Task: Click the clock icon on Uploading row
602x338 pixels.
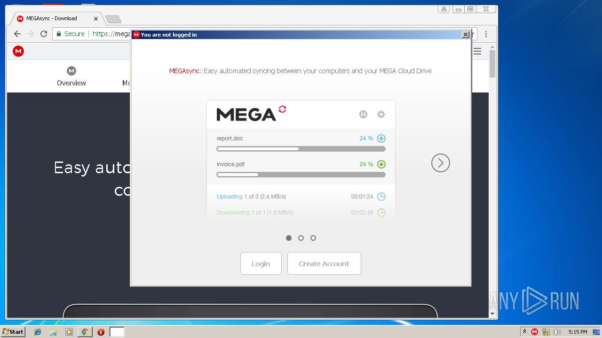Action: (381, 197)
